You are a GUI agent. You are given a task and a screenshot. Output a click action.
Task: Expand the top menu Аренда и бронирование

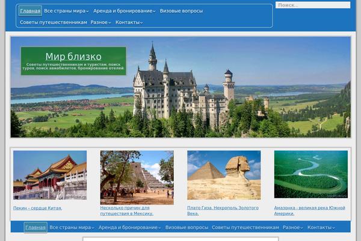pos(125,11)
